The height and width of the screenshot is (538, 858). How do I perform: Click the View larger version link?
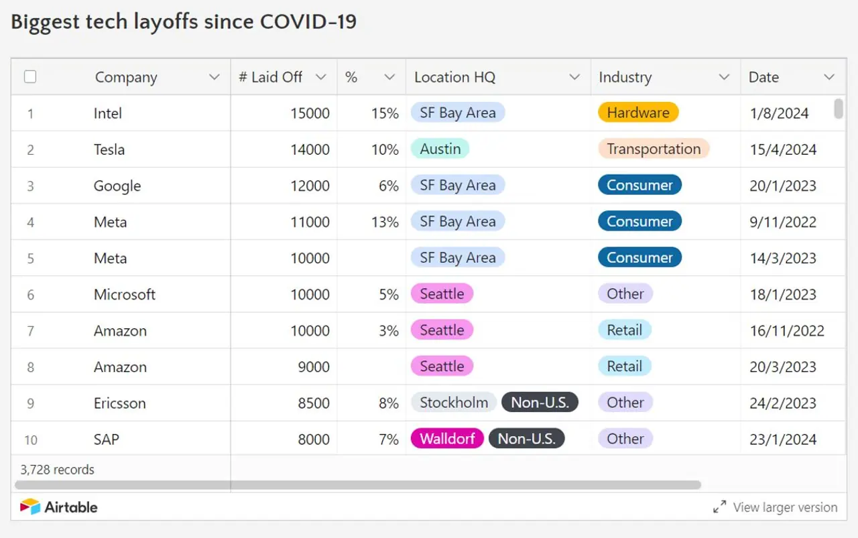pyautogui.click(x=785, y=507)
